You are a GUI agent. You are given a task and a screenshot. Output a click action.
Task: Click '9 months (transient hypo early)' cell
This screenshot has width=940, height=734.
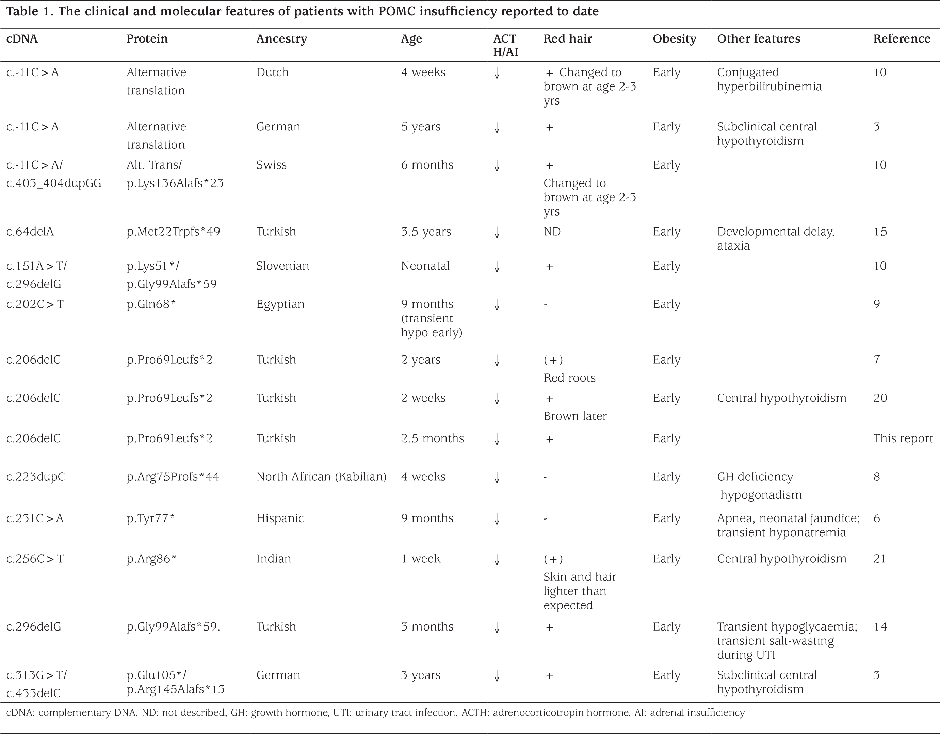[x=432, y=318]
